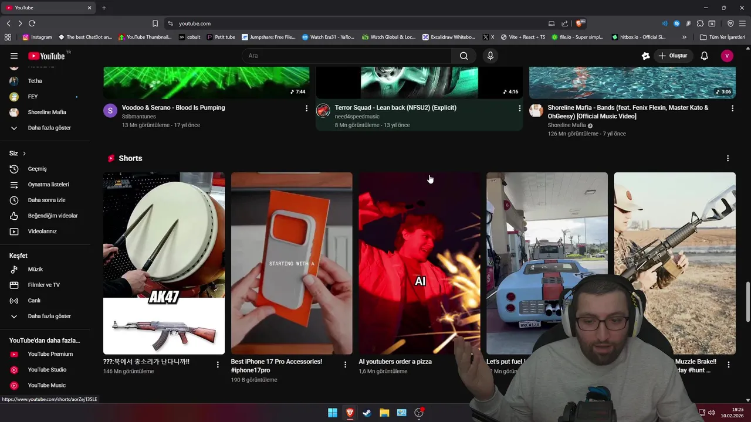Open YouTube Premium link
Screen dimensions: 751x422
(x=45, y=354)
